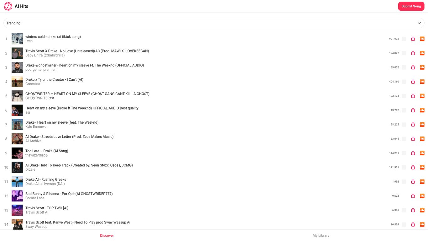Viewport: 428px width, 241px height.
Task: Open Baby Drill'a 'No Love' SoundCloud link
Action: (422, 53)
